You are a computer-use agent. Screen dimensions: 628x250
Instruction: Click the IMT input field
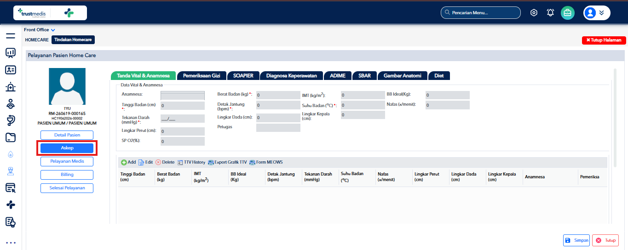click(363, 95)
